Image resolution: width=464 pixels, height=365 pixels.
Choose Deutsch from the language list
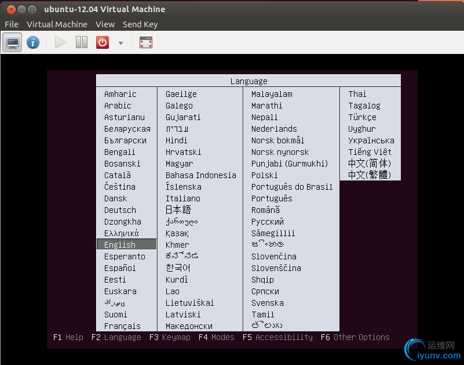click(x=120, y=210)
